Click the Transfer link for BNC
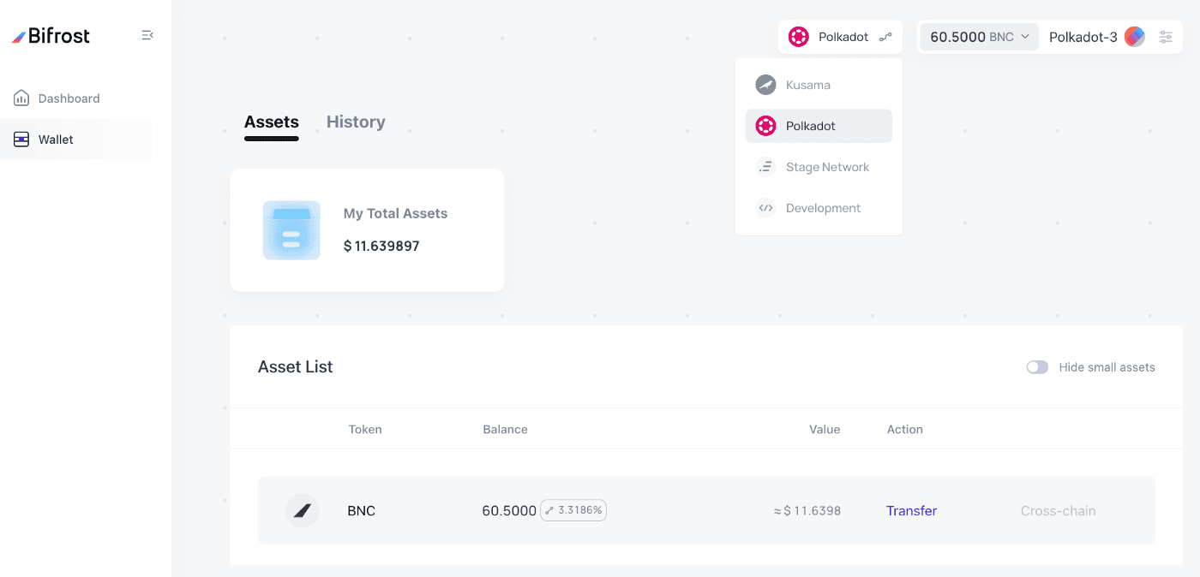The image size is (1200, 577). [x=911, y=510]
